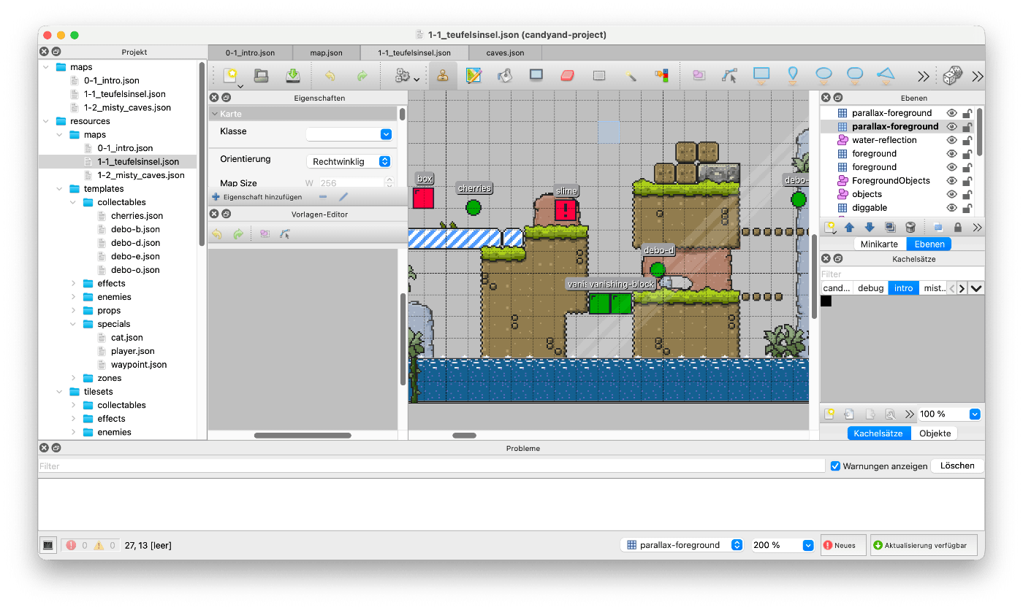
Task: Switch to the Objekte tab
Action: click(x=935, y=433)
